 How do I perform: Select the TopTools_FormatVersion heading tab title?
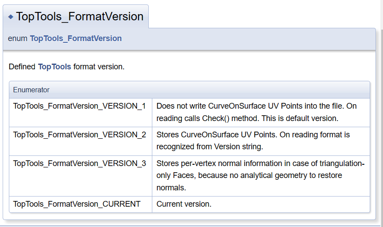coord(80,17)
